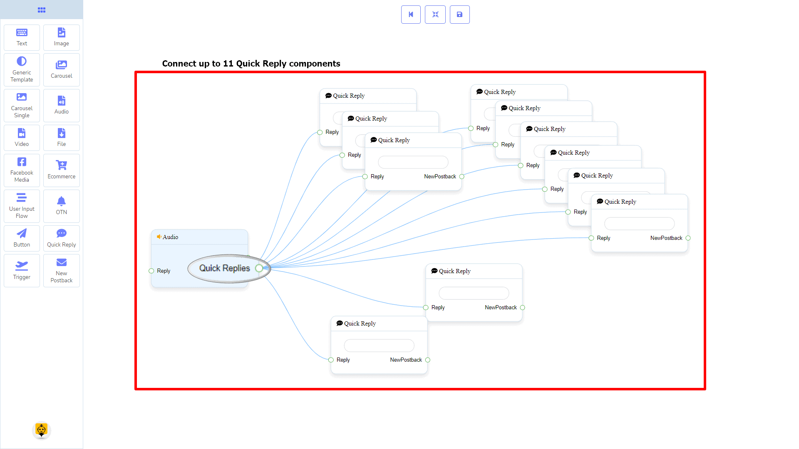799x449 pixels.
Task: Open the chatbot assistant avatar icon
Action: click(41, 430)
